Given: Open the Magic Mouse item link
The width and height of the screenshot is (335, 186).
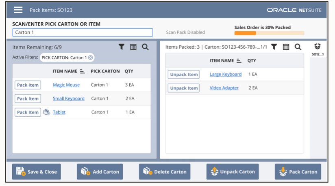Looking at the screenshot, I should (x=66, y=85).
